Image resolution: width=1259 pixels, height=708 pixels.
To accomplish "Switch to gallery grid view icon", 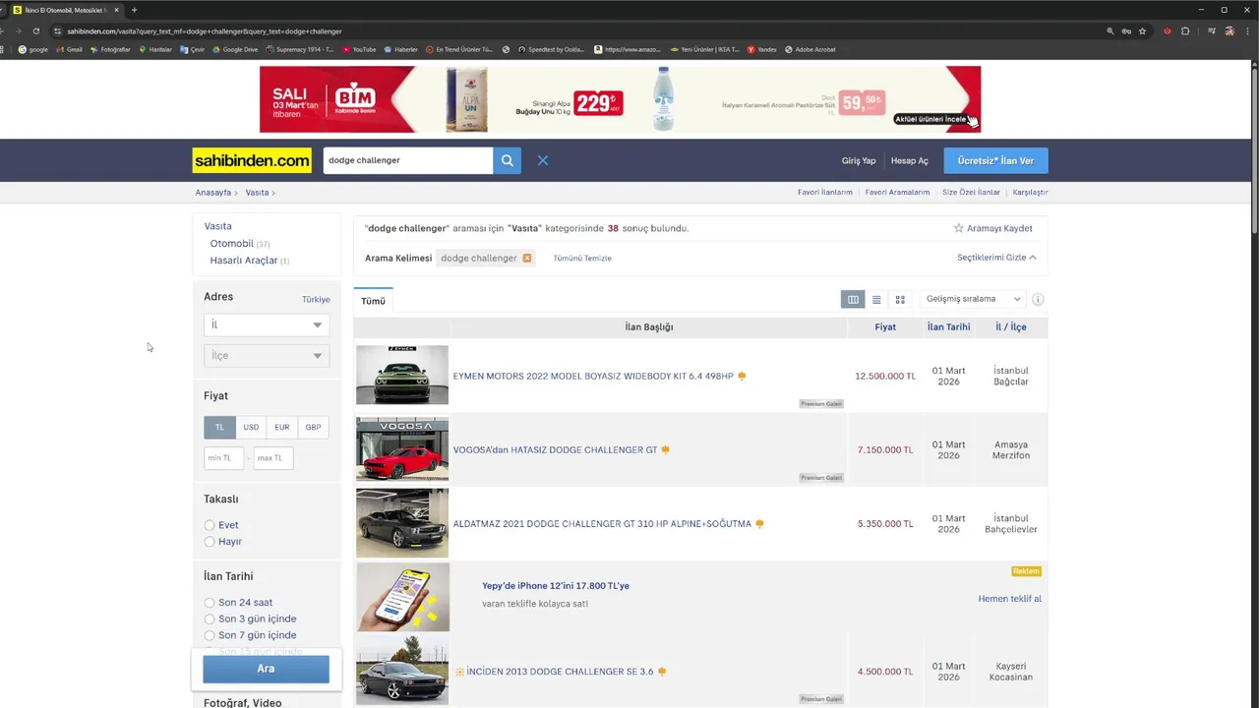I will point(900,299).
